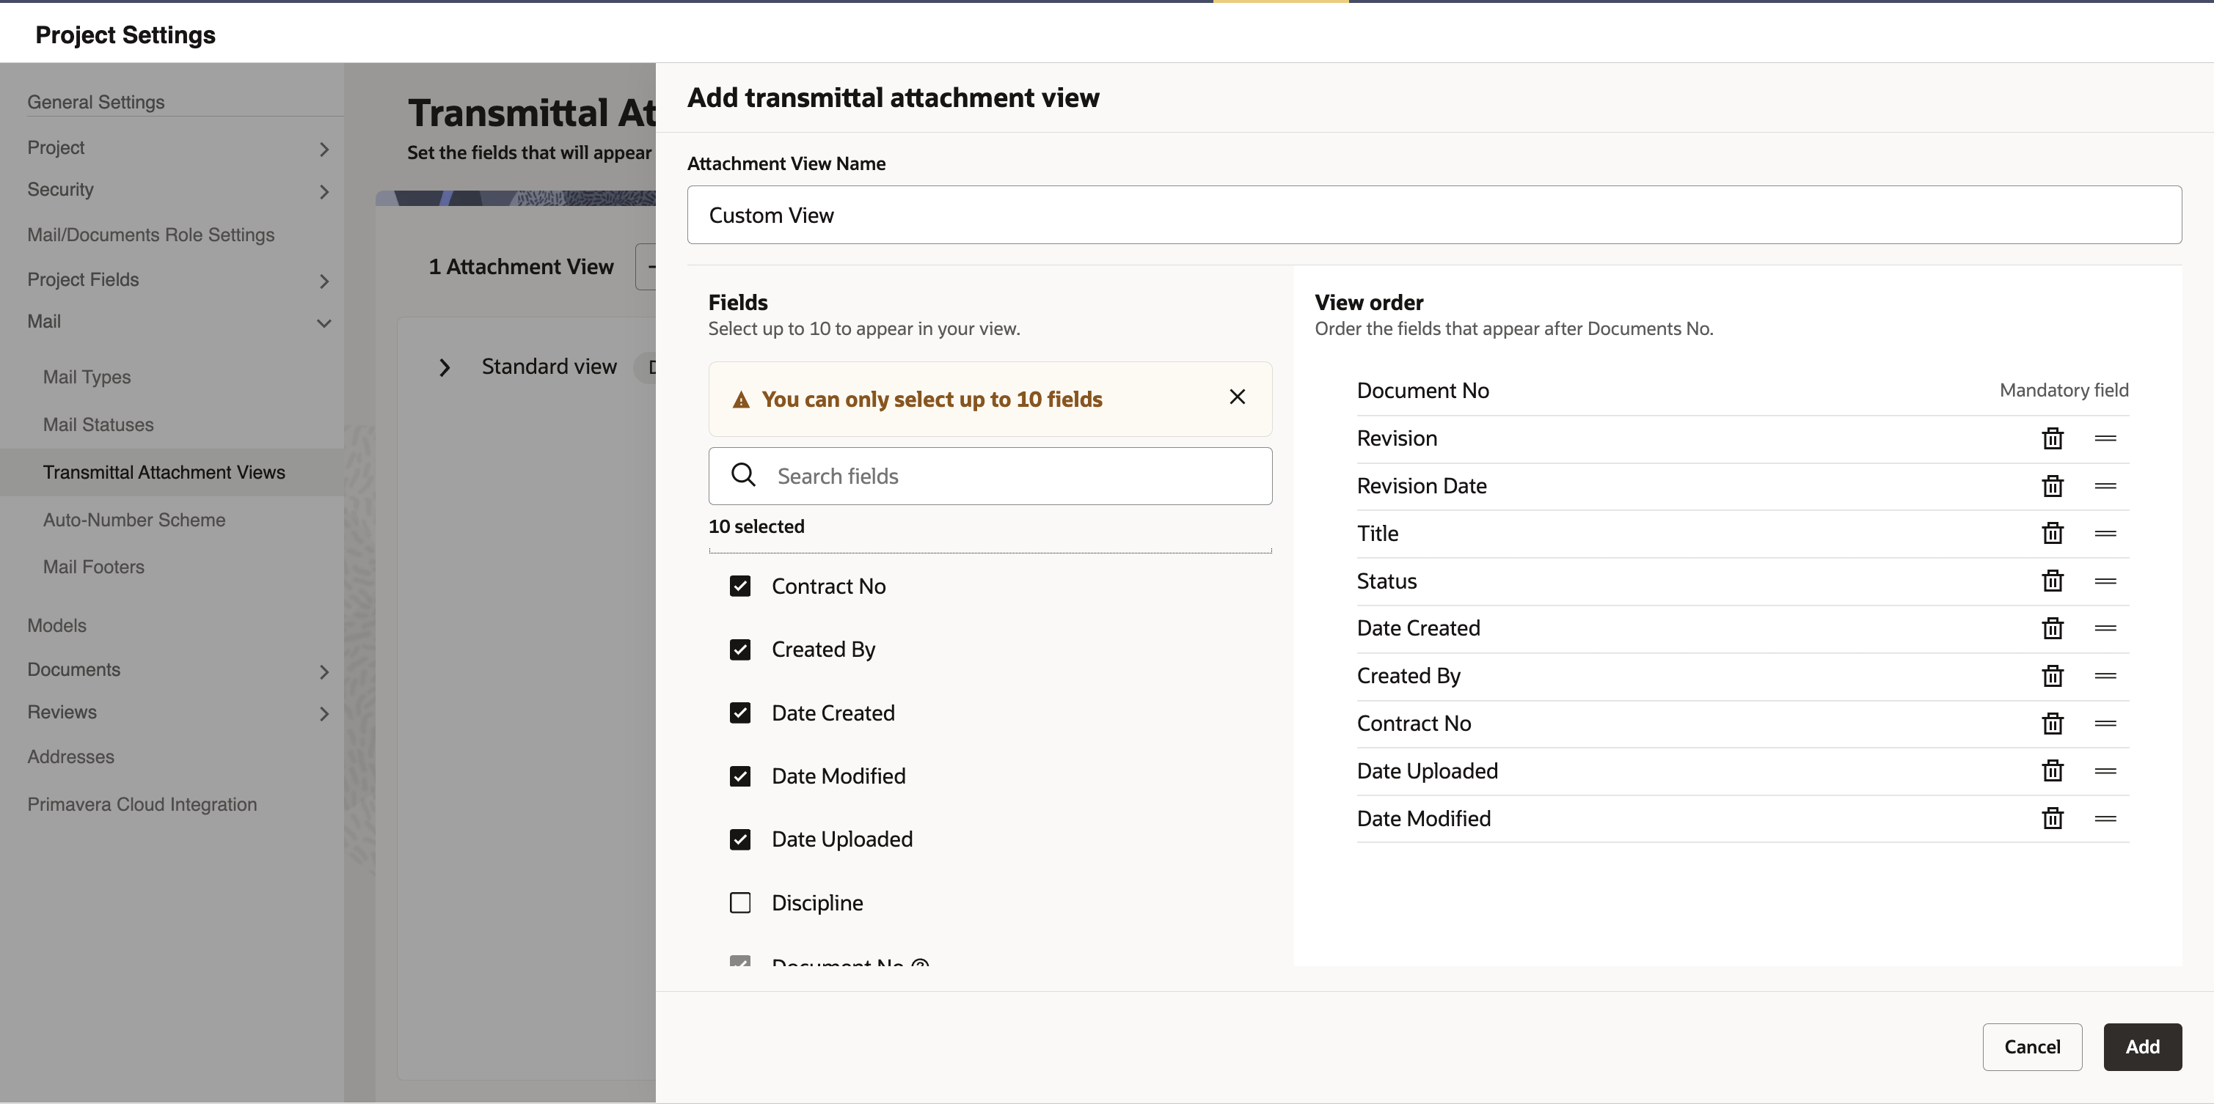Viewport: 2214px width, 1104px height.
Task: Remove Date Modified via trash icon
Action: click(x=2053, y=818)
